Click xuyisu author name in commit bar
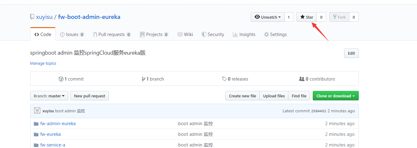Screen dimensions: 417x148 coord(48,111)
